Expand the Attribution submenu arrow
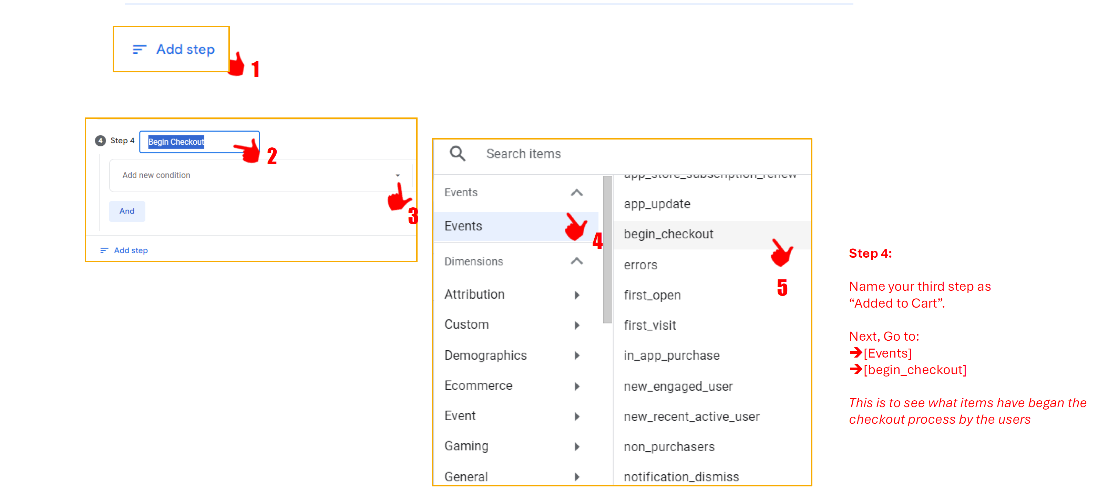Screen dimensions: 1098x495 577,295
